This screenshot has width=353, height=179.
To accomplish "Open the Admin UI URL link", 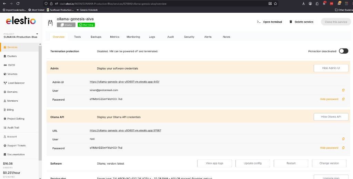I will 124,82.
